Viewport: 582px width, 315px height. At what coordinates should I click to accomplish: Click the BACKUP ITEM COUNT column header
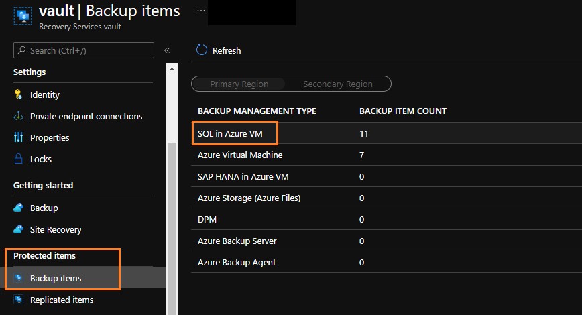coord(403,111)
